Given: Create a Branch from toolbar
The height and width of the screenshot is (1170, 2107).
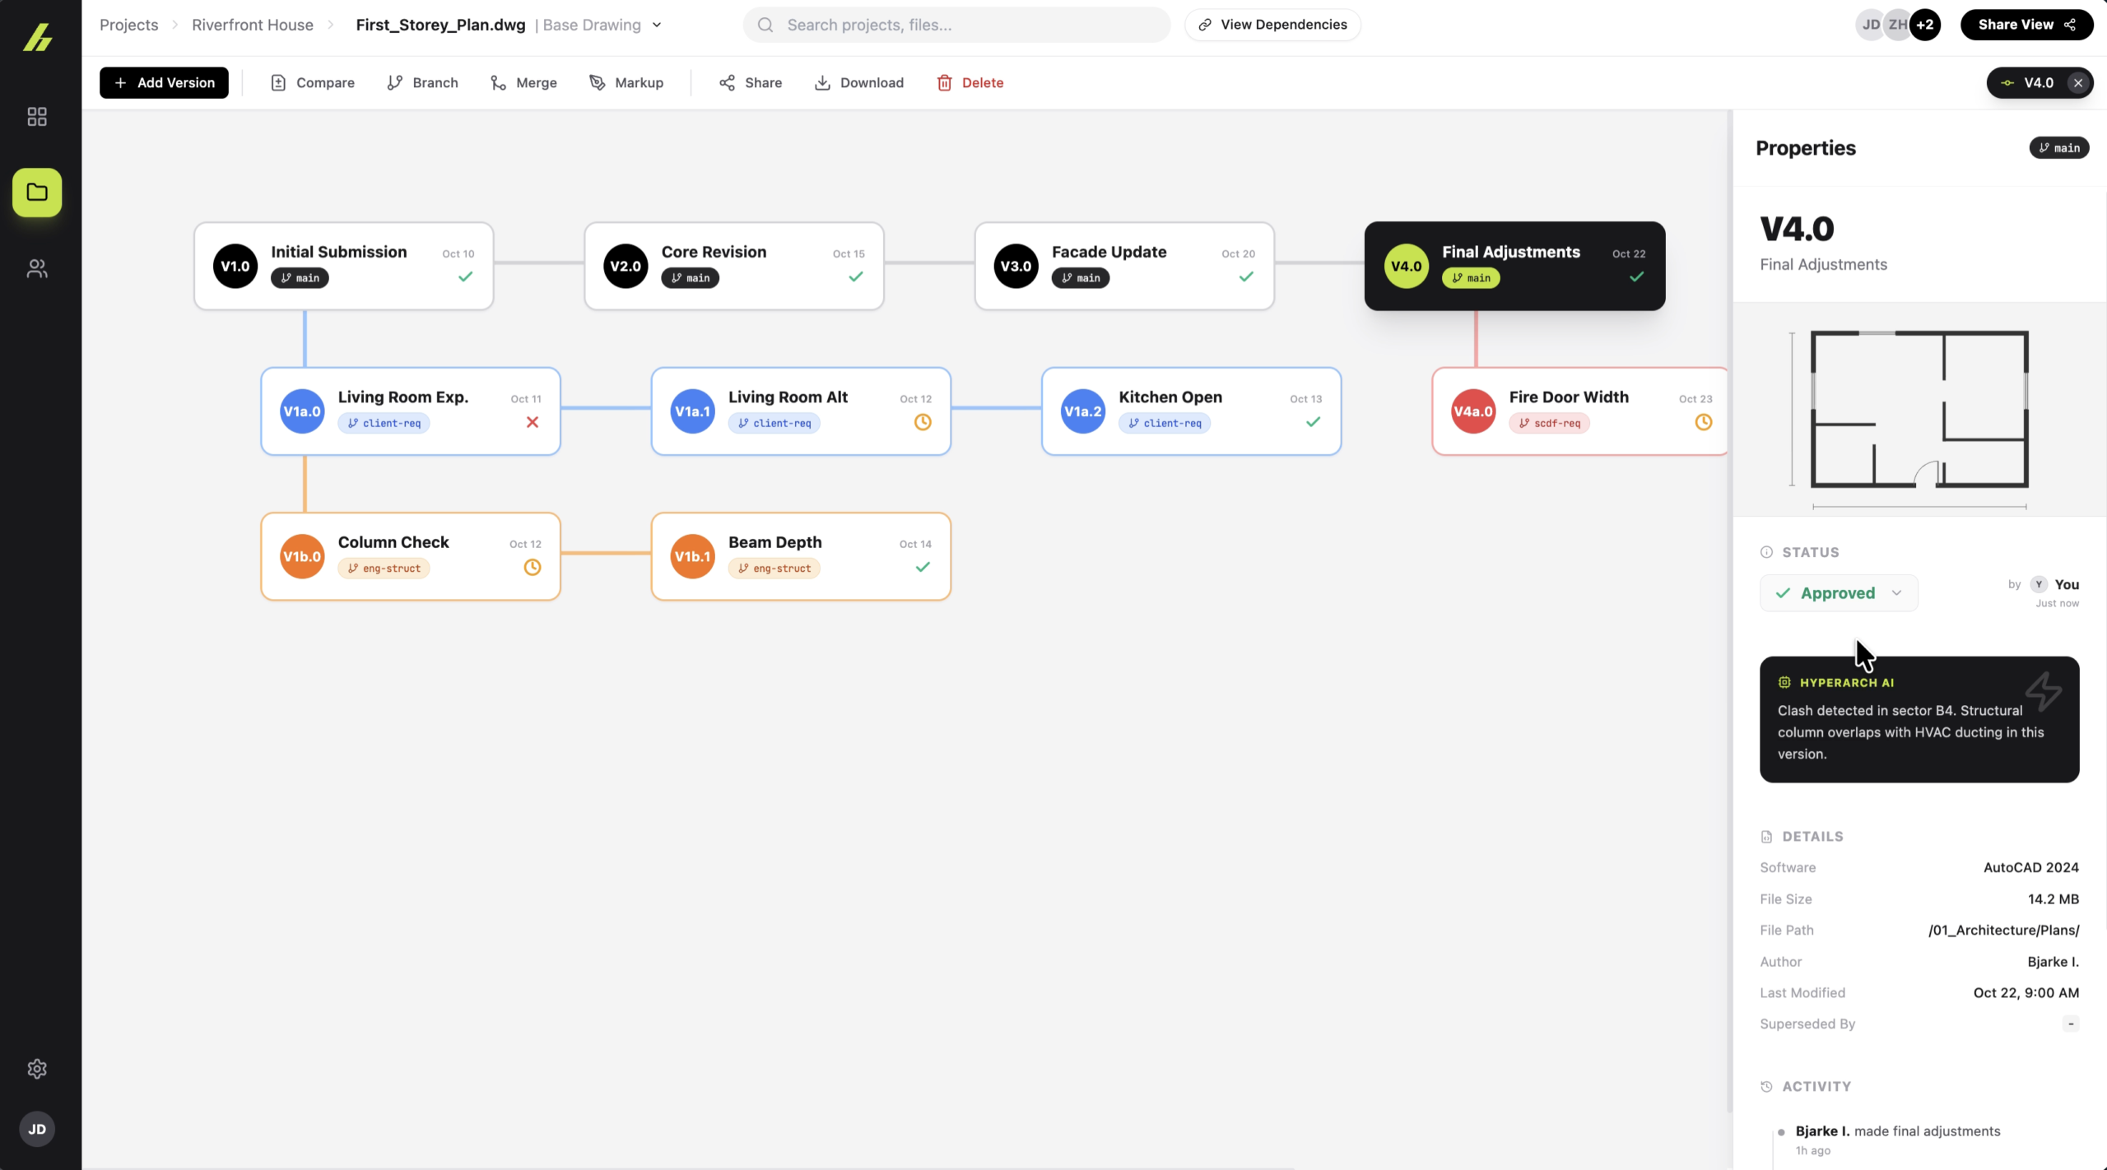Looking at the screenshot, I should coord(422,82).
